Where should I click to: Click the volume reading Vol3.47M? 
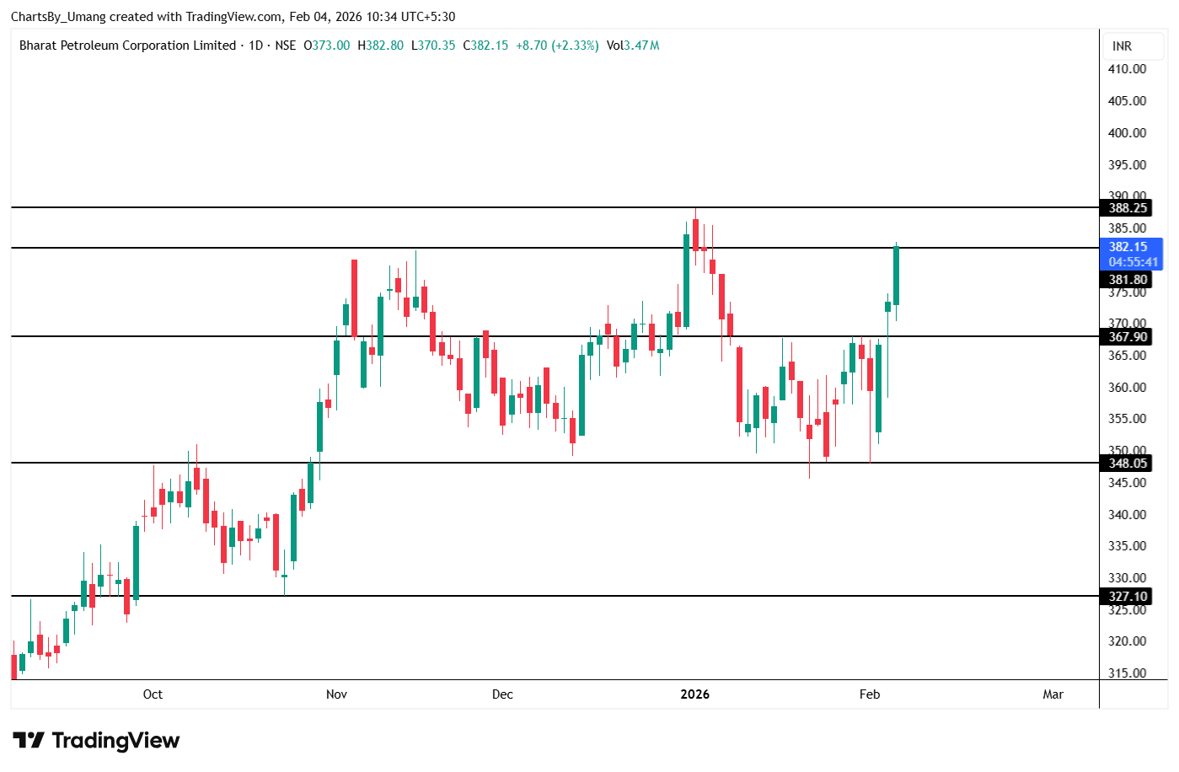pos(633,46)
